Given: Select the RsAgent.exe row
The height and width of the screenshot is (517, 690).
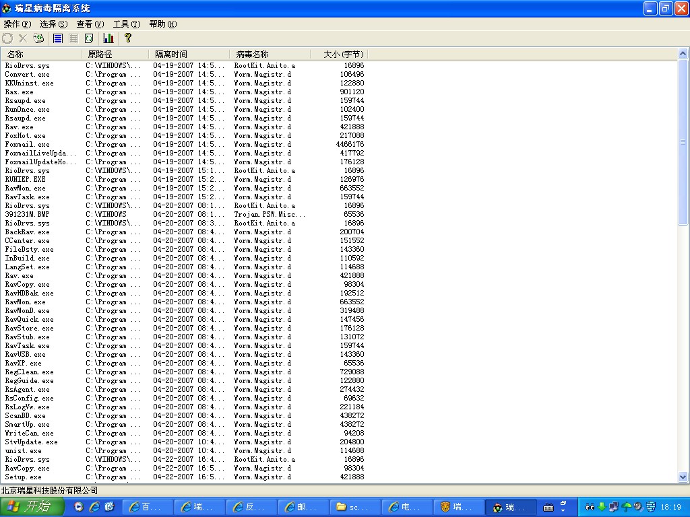Looking at the screenshot, I should (185, 389).
